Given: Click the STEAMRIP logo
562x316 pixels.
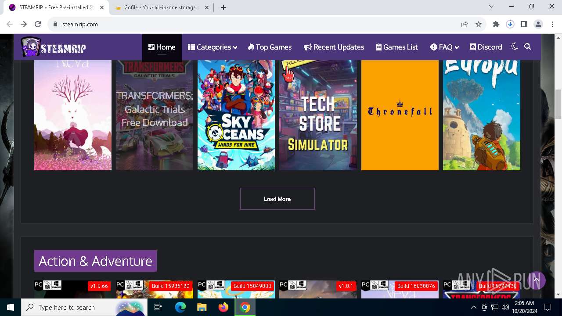Looking at the screenshot, I should [53, 47].
